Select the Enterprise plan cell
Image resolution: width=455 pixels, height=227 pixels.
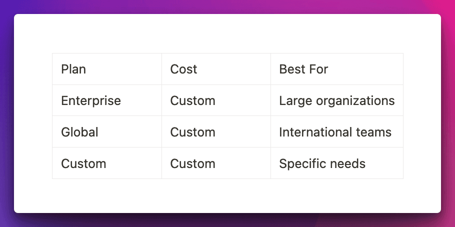[91, 100]
